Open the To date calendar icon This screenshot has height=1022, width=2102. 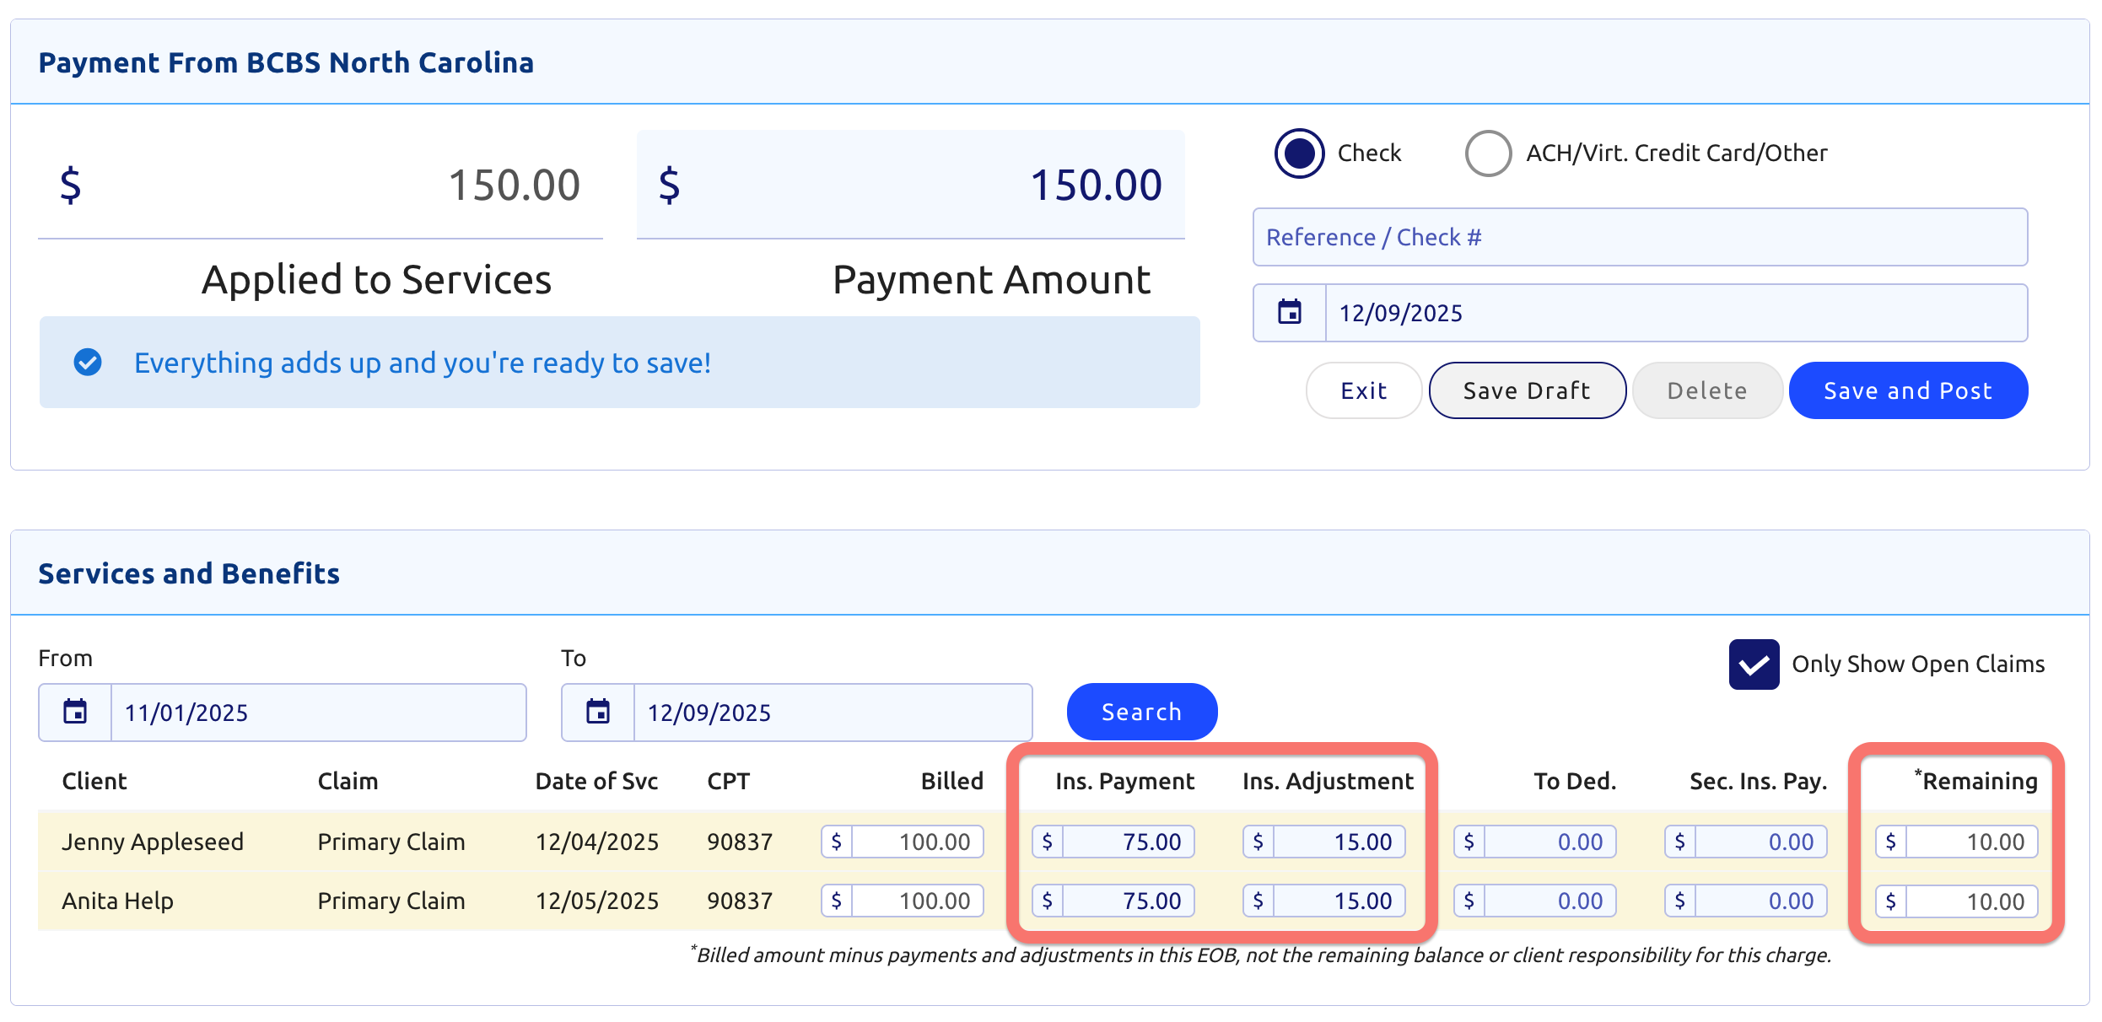click(598, 713)
